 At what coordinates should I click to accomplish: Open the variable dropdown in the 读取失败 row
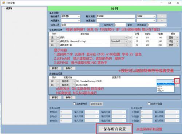(119, 45)
